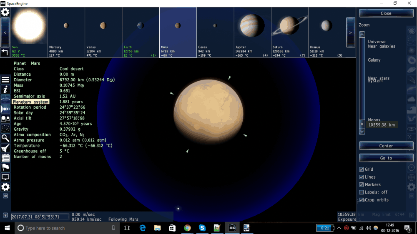The height and width of the screenshot is (234, 417).
Task: Select the Sun thumbnail
Action: click(x=29, y=32)
